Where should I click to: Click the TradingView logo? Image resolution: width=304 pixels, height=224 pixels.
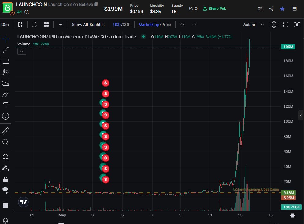coord(24,202)
